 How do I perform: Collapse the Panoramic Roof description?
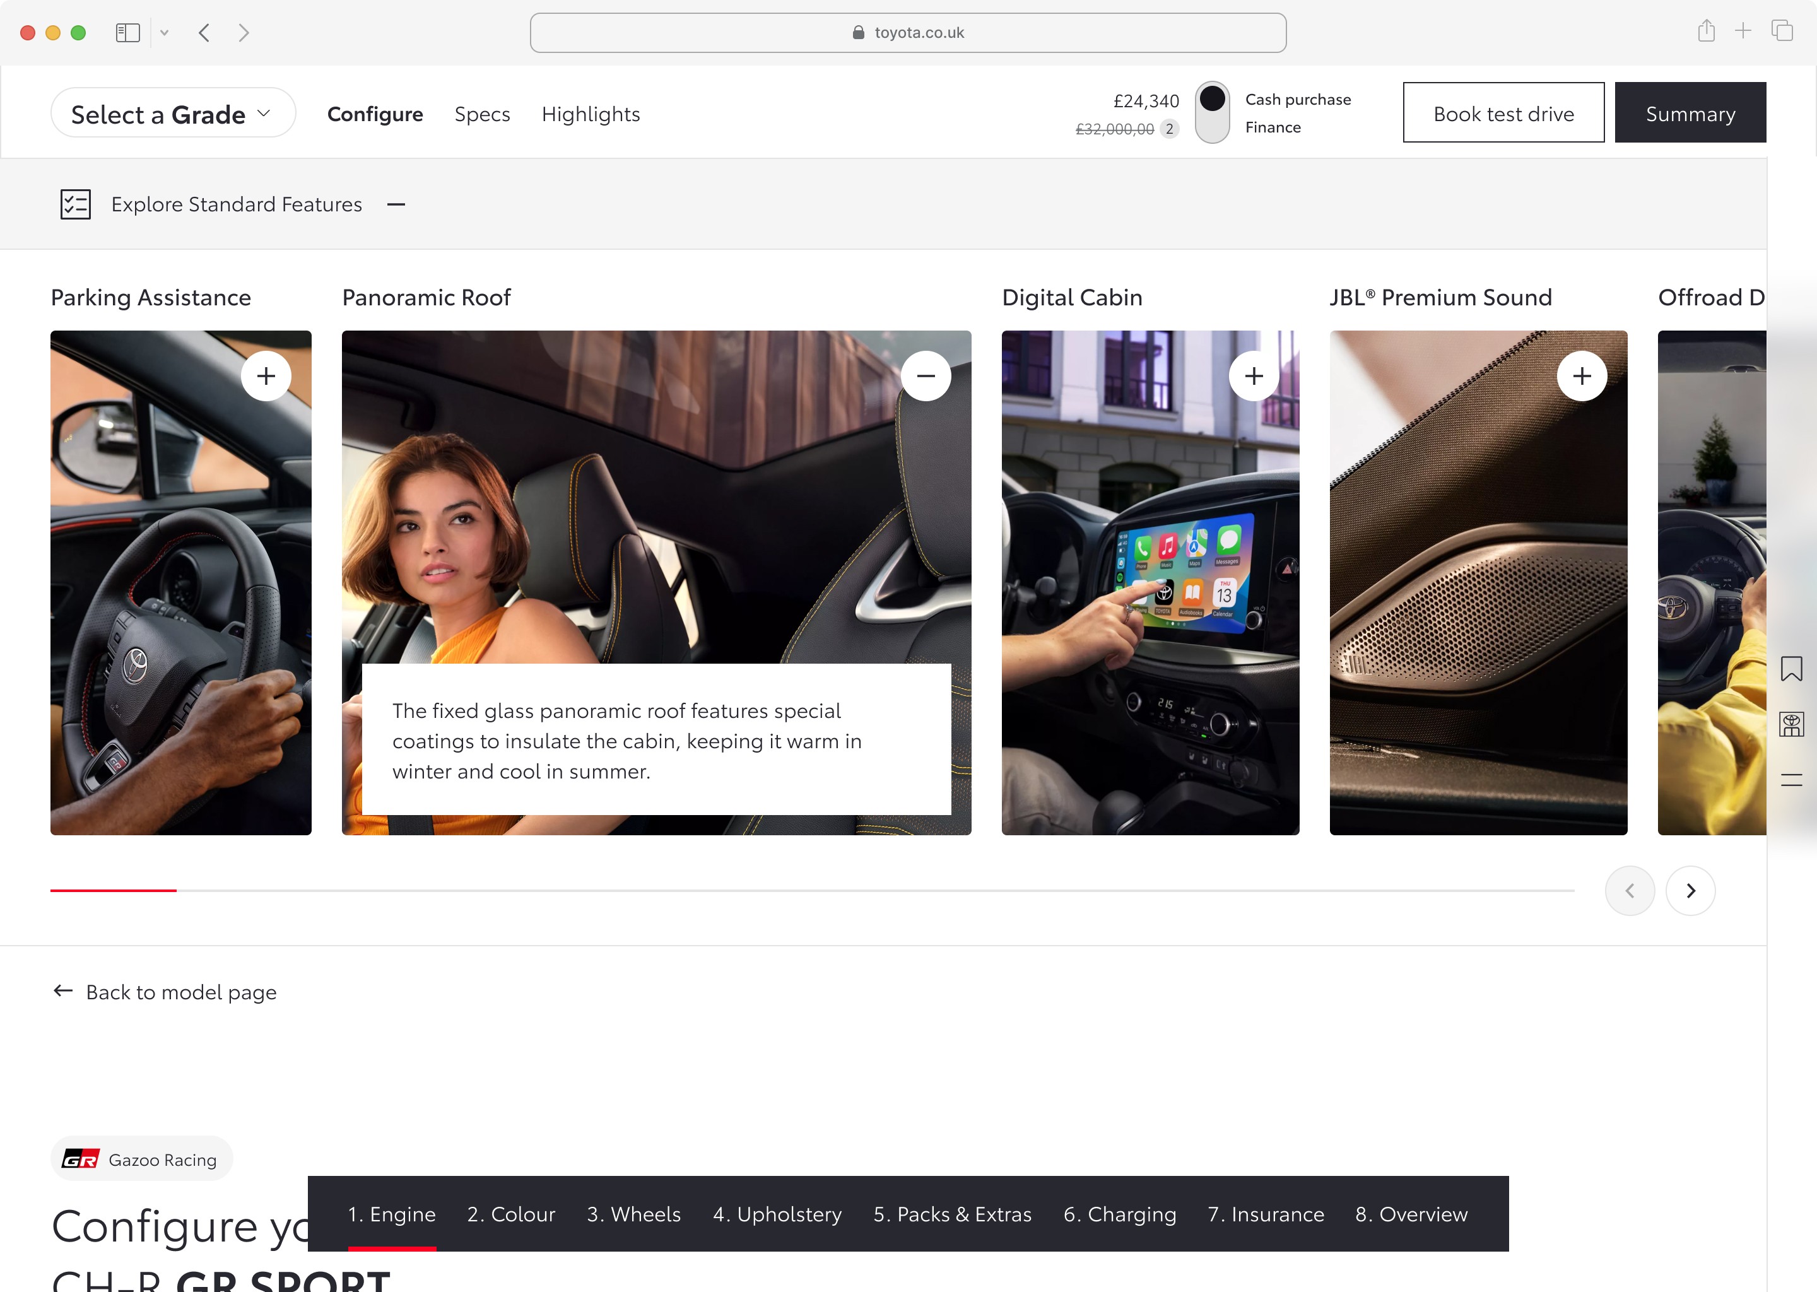925,375
